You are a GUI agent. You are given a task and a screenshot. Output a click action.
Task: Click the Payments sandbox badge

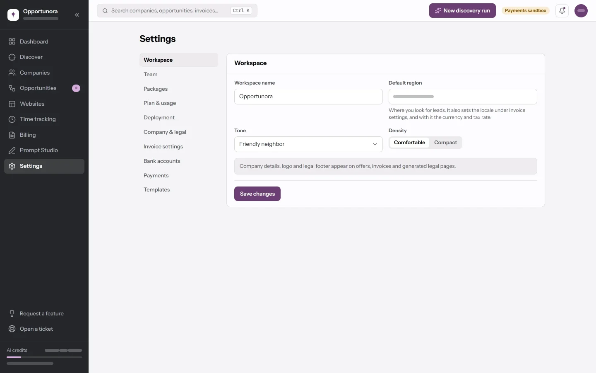[x=526, y=11]
